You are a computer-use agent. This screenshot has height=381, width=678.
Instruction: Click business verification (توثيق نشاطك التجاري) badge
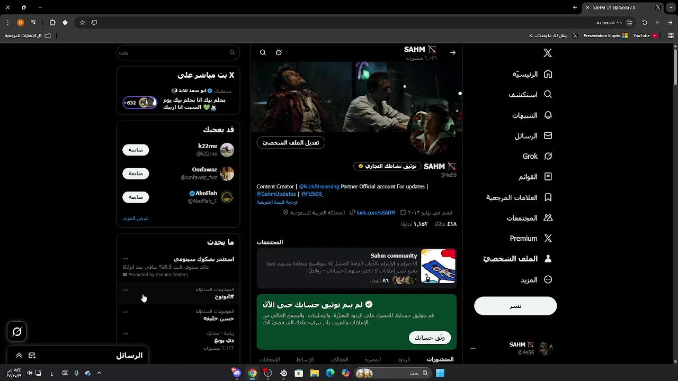387,166
